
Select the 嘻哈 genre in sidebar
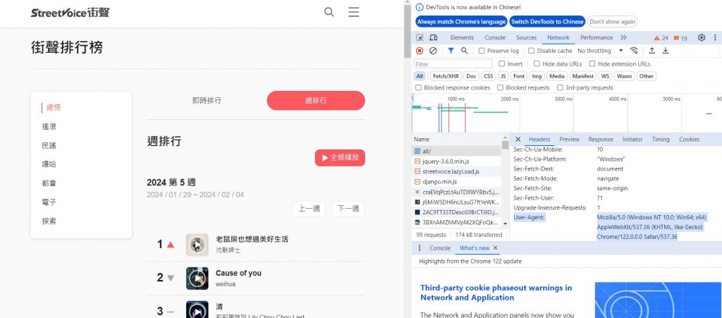49,164
